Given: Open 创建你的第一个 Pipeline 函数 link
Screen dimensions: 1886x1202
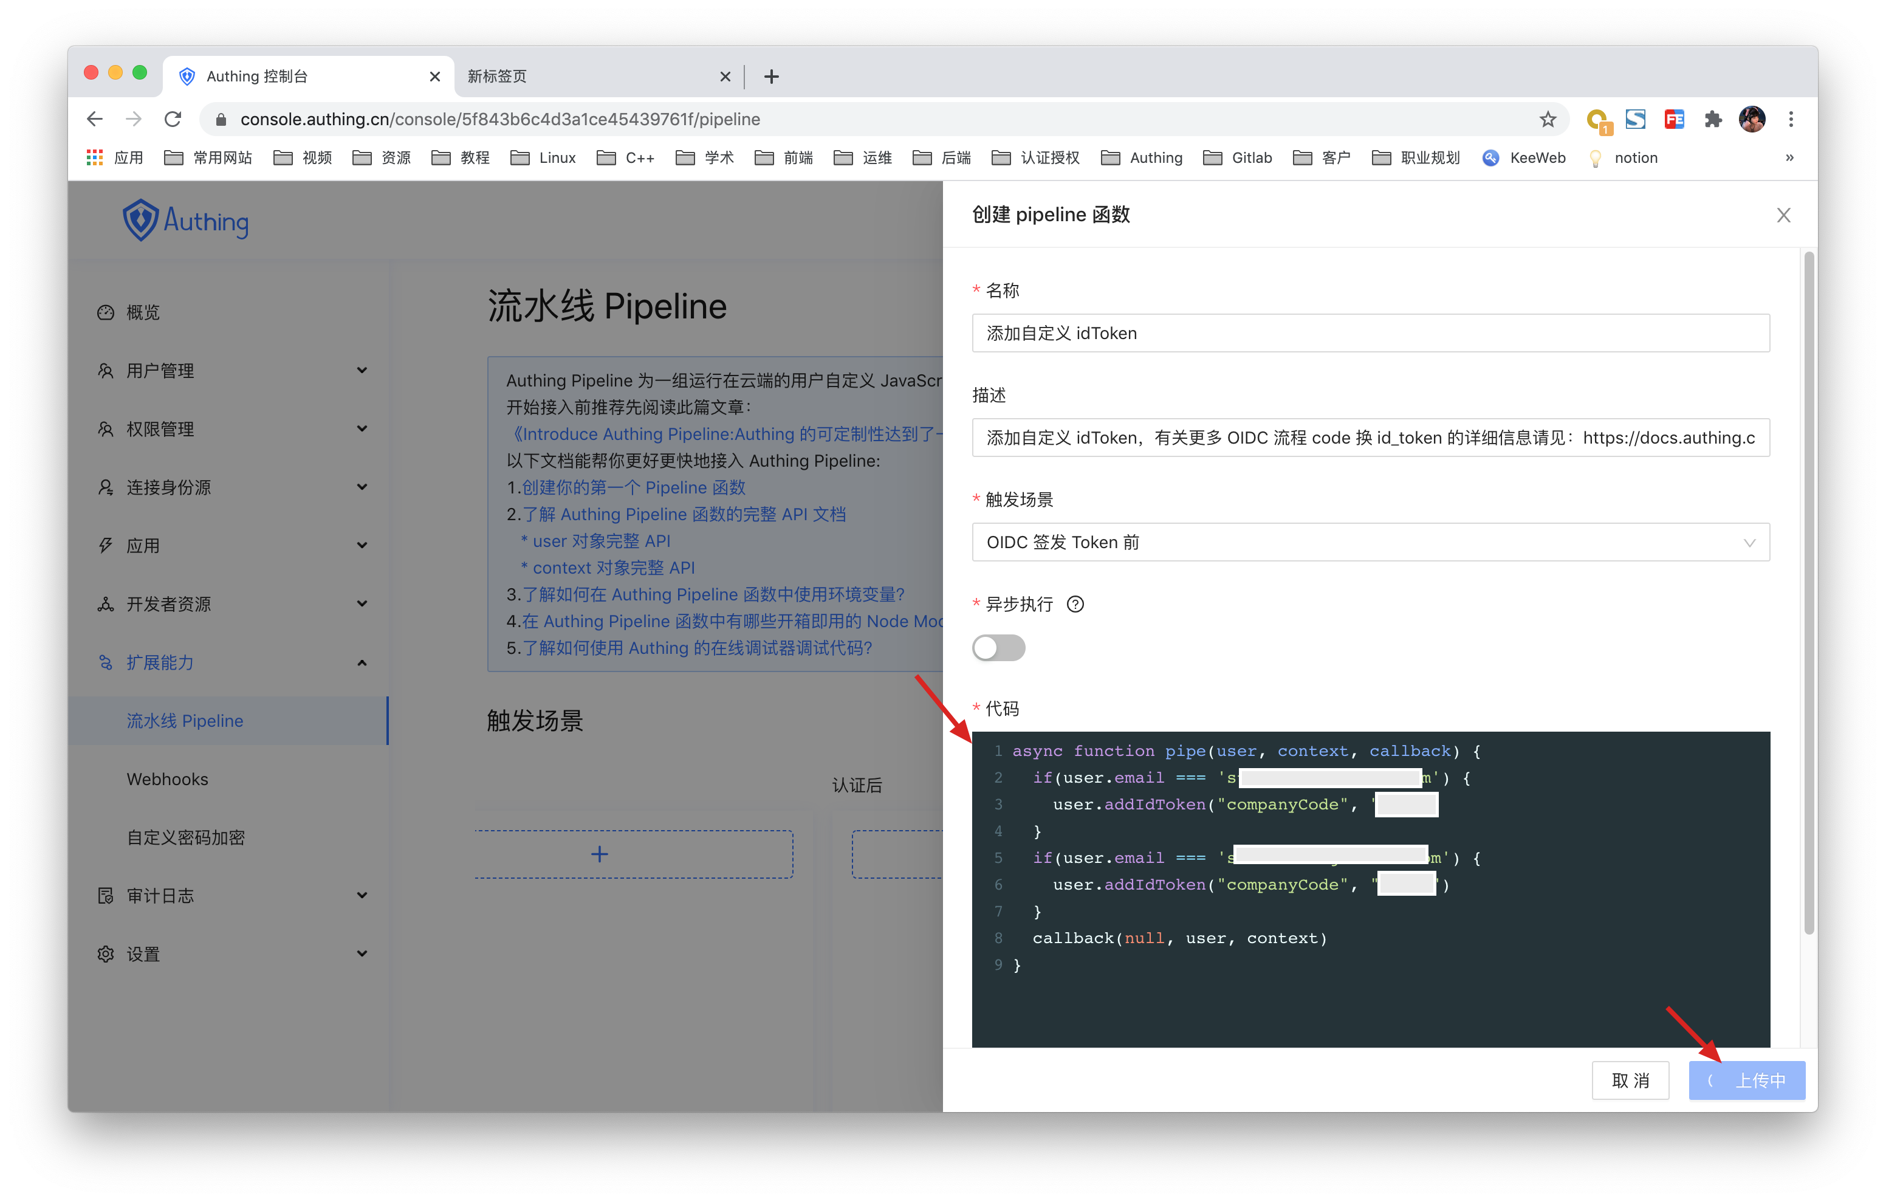Looking at the screenshot, I should [x=633, y=487].
